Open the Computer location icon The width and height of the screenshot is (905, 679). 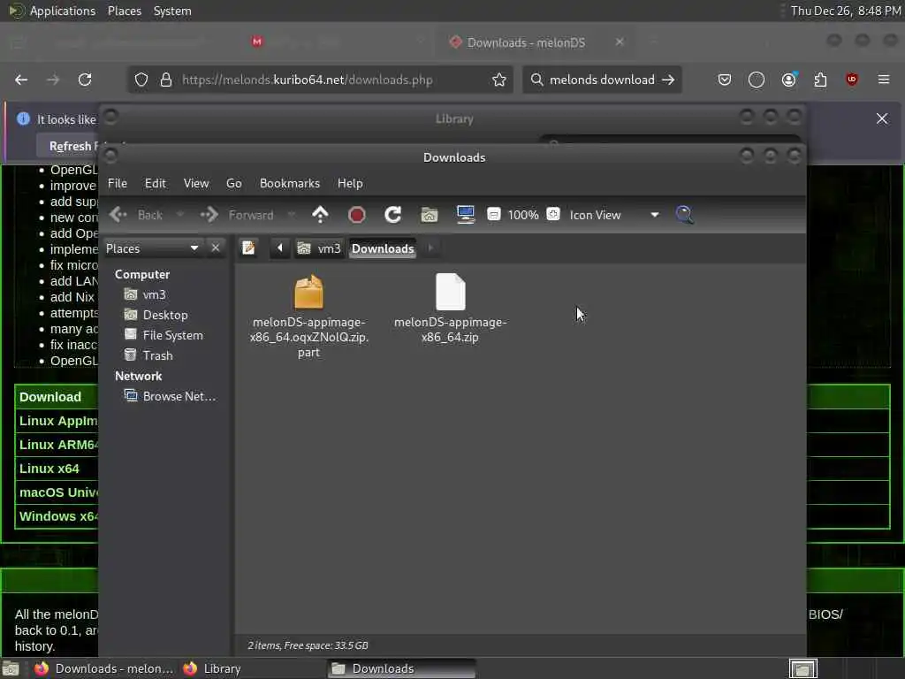coord(465,215)
